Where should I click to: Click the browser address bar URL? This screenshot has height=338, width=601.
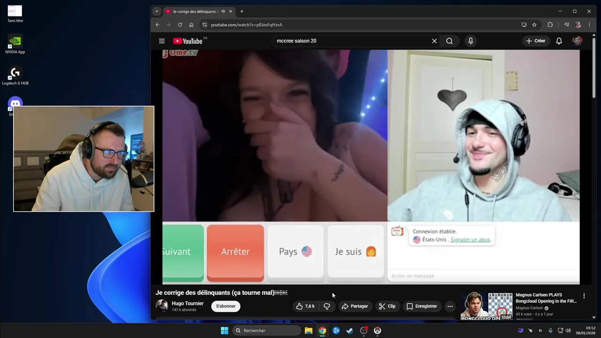coord(247,24)
